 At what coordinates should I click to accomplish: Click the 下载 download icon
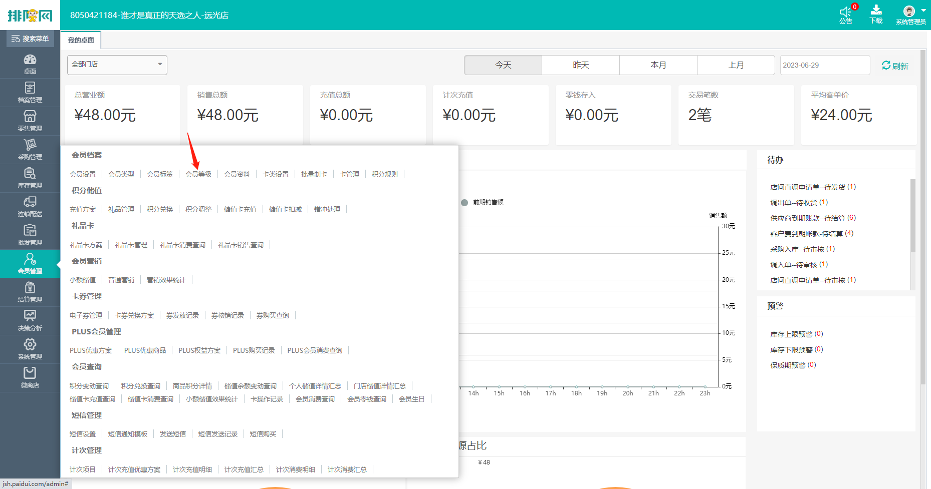tap(876, 15)
